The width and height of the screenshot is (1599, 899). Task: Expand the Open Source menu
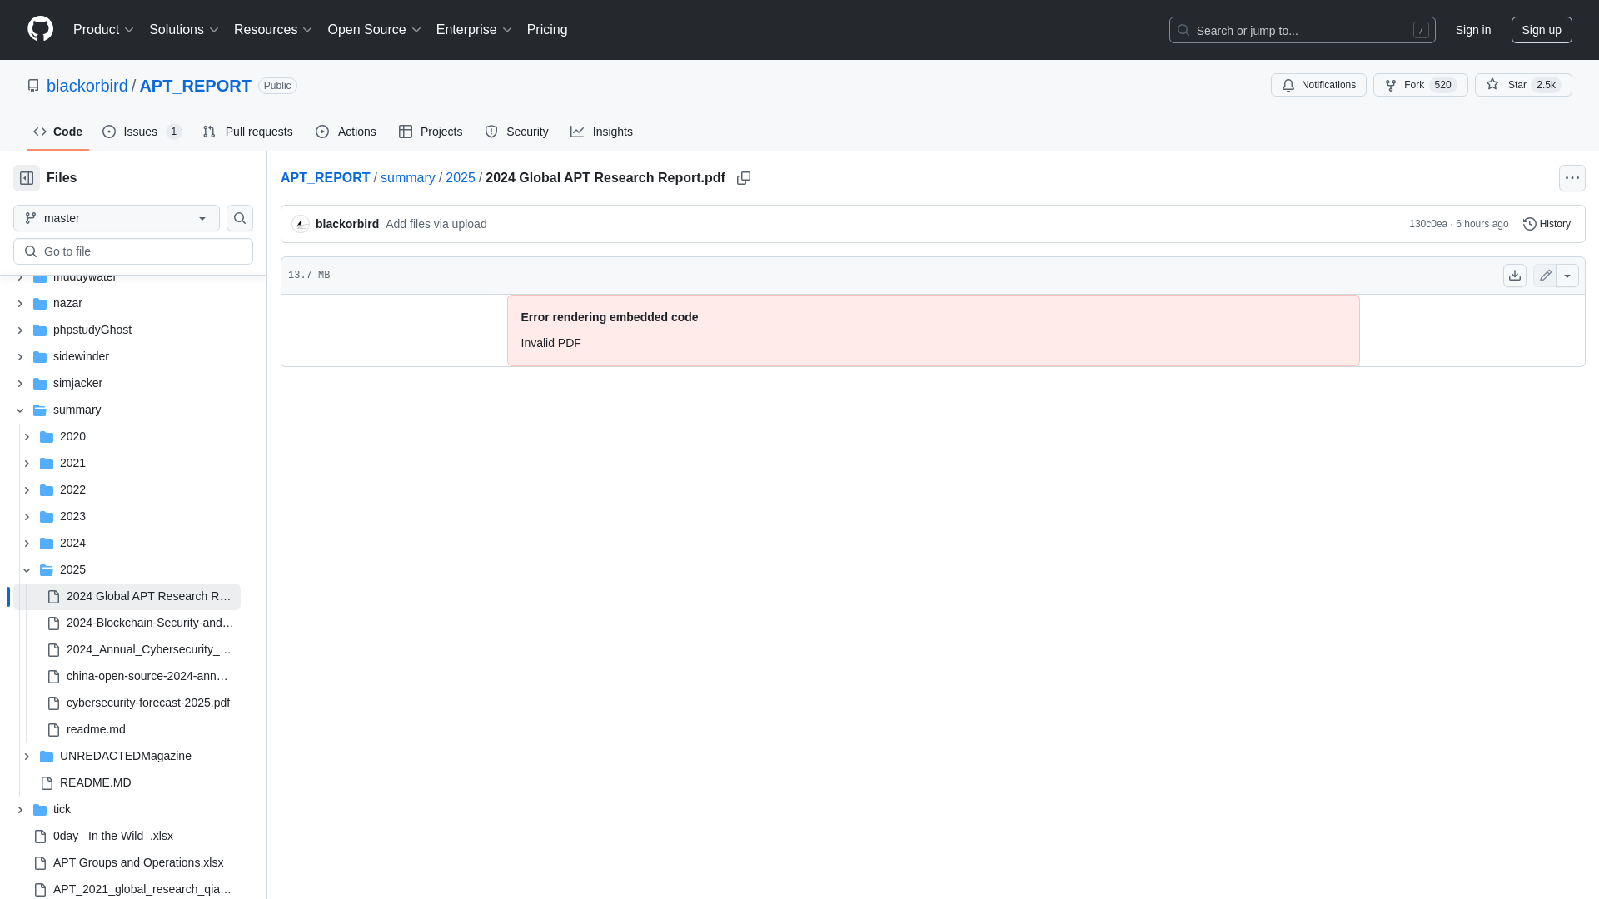tap(375, 30)
